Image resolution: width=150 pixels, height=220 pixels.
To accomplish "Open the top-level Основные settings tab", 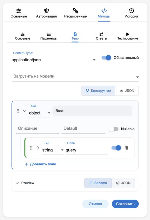I will [x=19, y=13].
